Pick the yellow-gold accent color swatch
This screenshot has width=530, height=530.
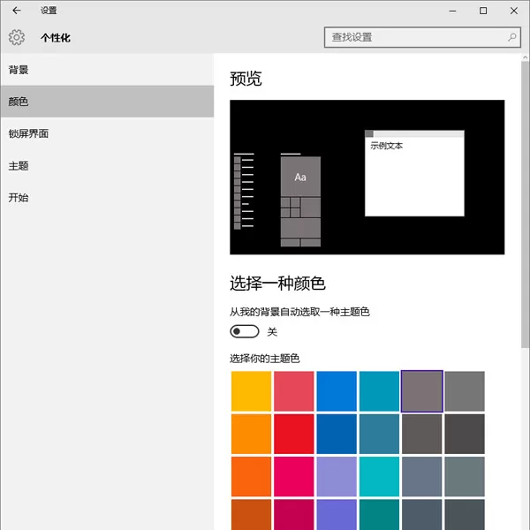[251, 391]
